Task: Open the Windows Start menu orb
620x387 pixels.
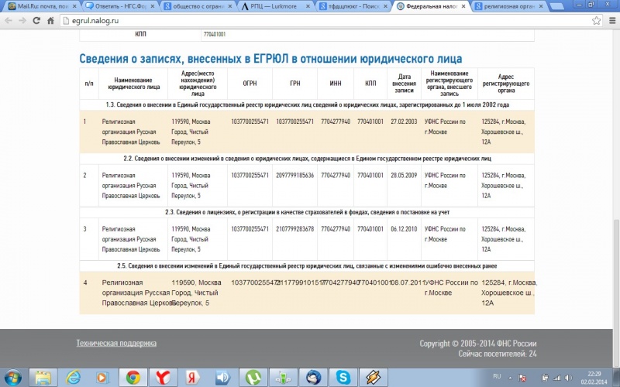Action: pos(13,378)
